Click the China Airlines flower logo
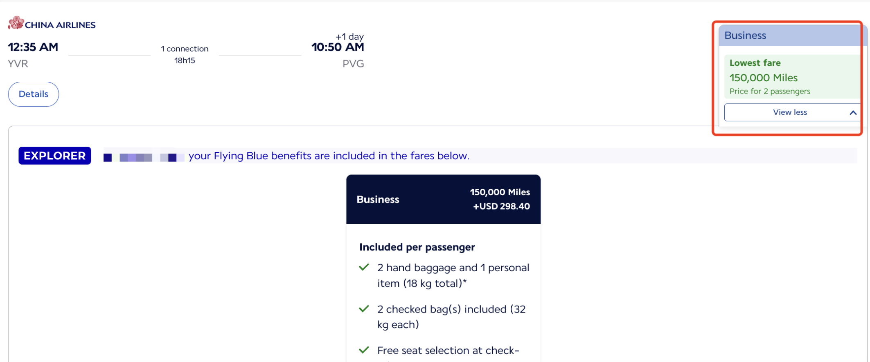 point(16,23)
